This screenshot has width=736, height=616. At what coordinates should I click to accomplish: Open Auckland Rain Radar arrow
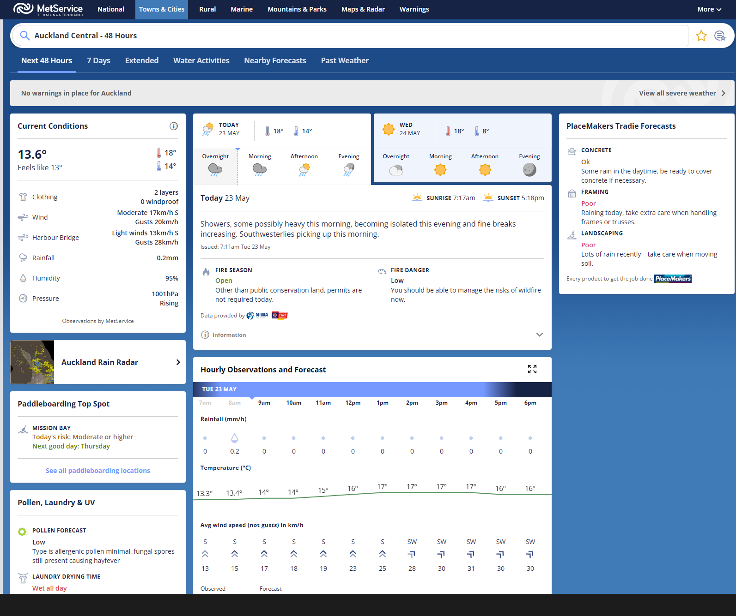(x=178, y=362)
